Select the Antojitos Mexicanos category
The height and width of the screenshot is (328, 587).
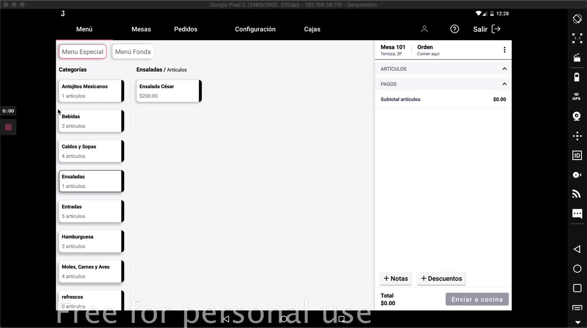pyautogui.click(x=91, y=91)
